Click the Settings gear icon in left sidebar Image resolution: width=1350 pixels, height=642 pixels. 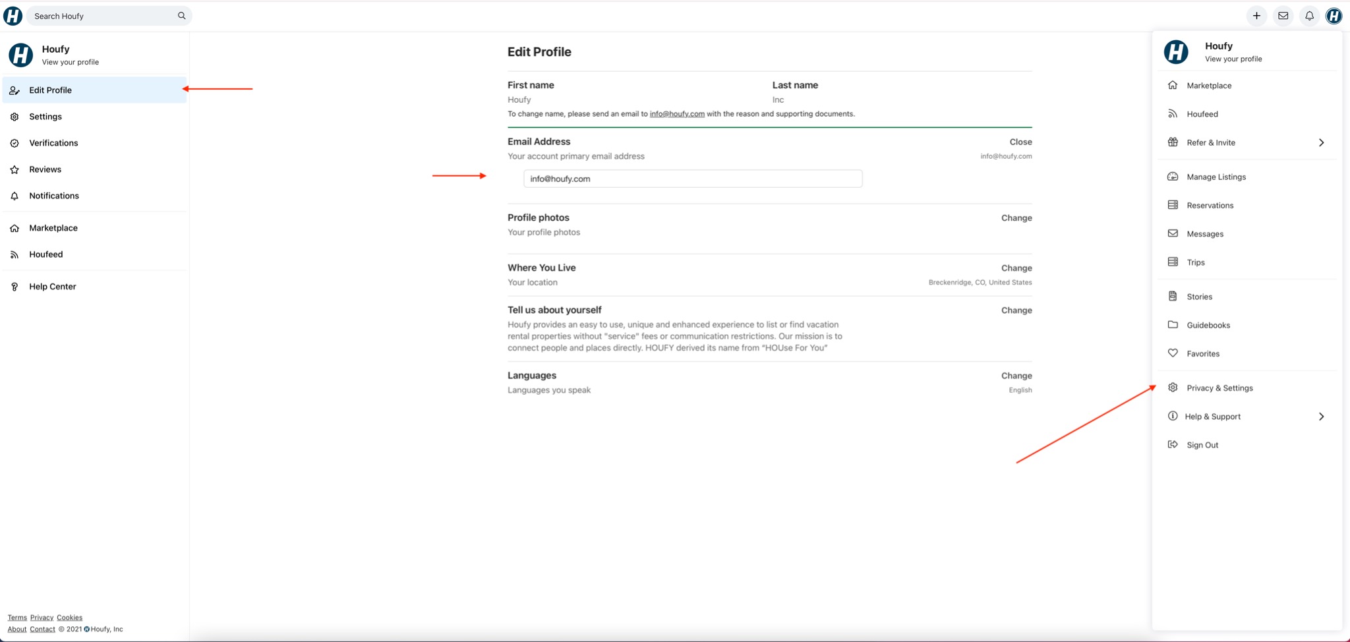(15, 117)
